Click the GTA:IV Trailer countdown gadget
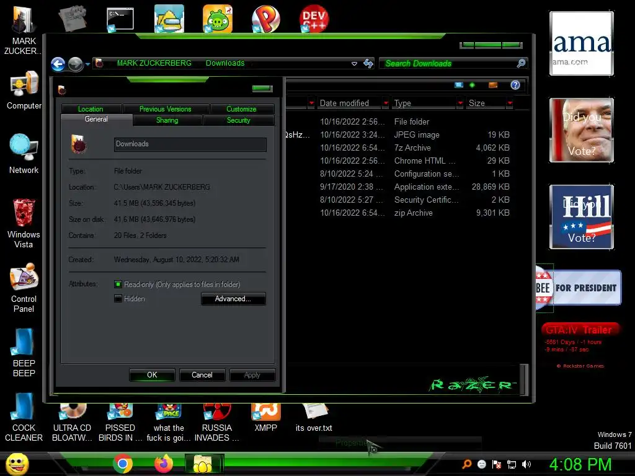This screenshot has height=476, width=635. point(580,345)
